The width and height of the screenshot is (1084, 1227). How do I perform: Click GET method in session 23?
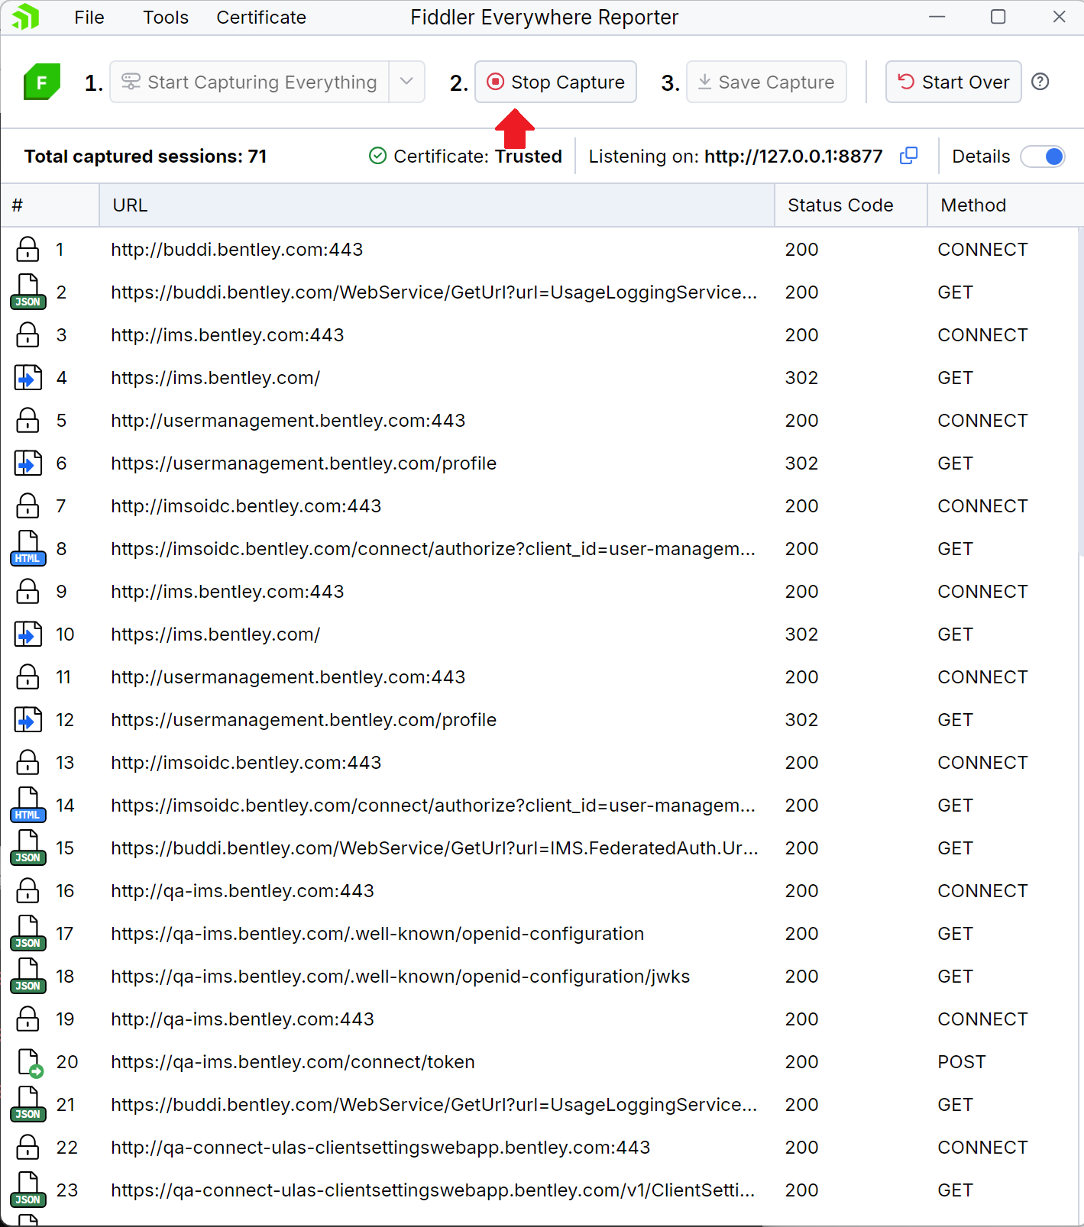click(x=955, y=1190)
